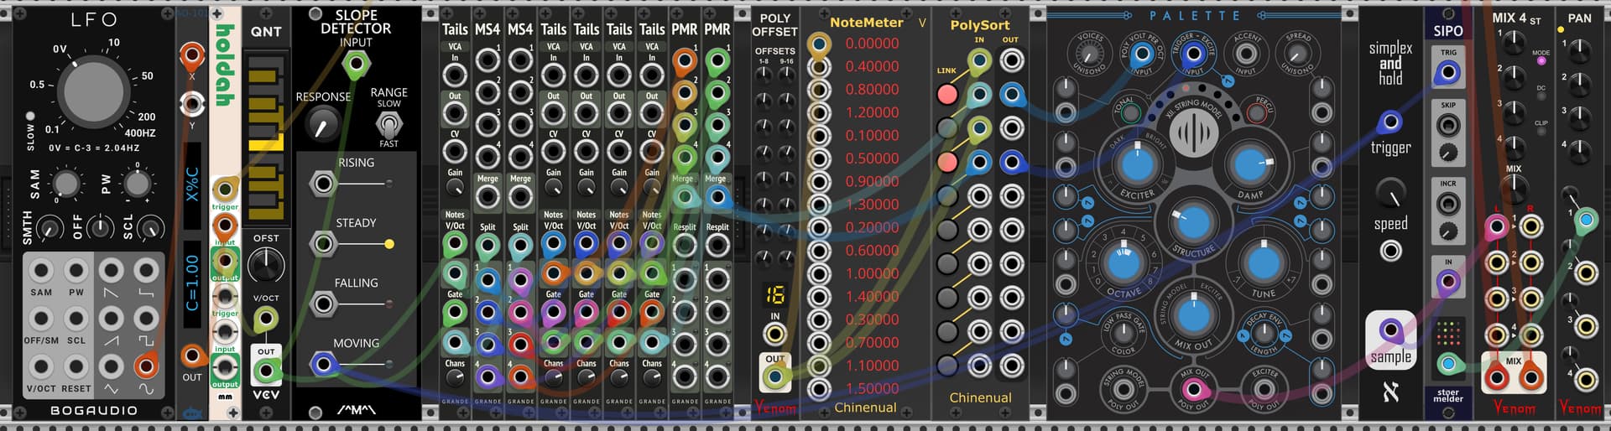Screen dimensions: 1611x431
Task: Click the NoteMeter 1.50000 reading
Action: [872, 388]
